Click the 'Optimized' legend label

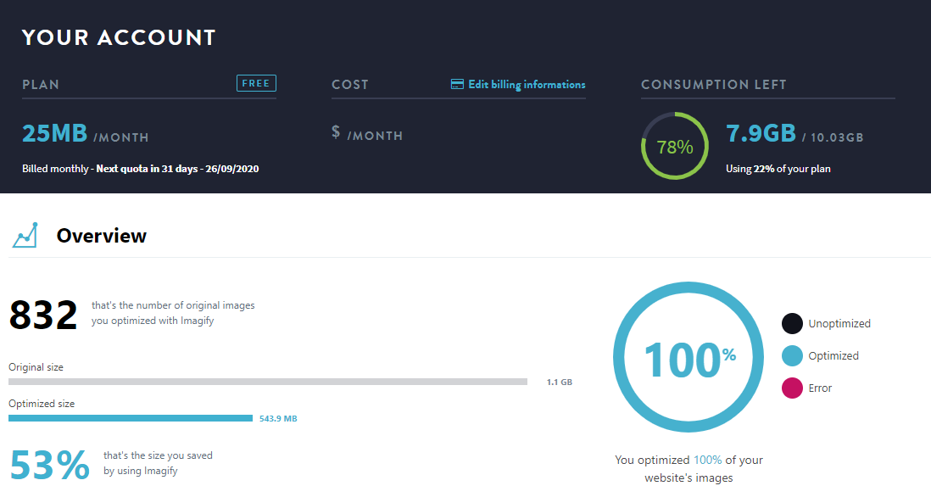click(833, 355)
